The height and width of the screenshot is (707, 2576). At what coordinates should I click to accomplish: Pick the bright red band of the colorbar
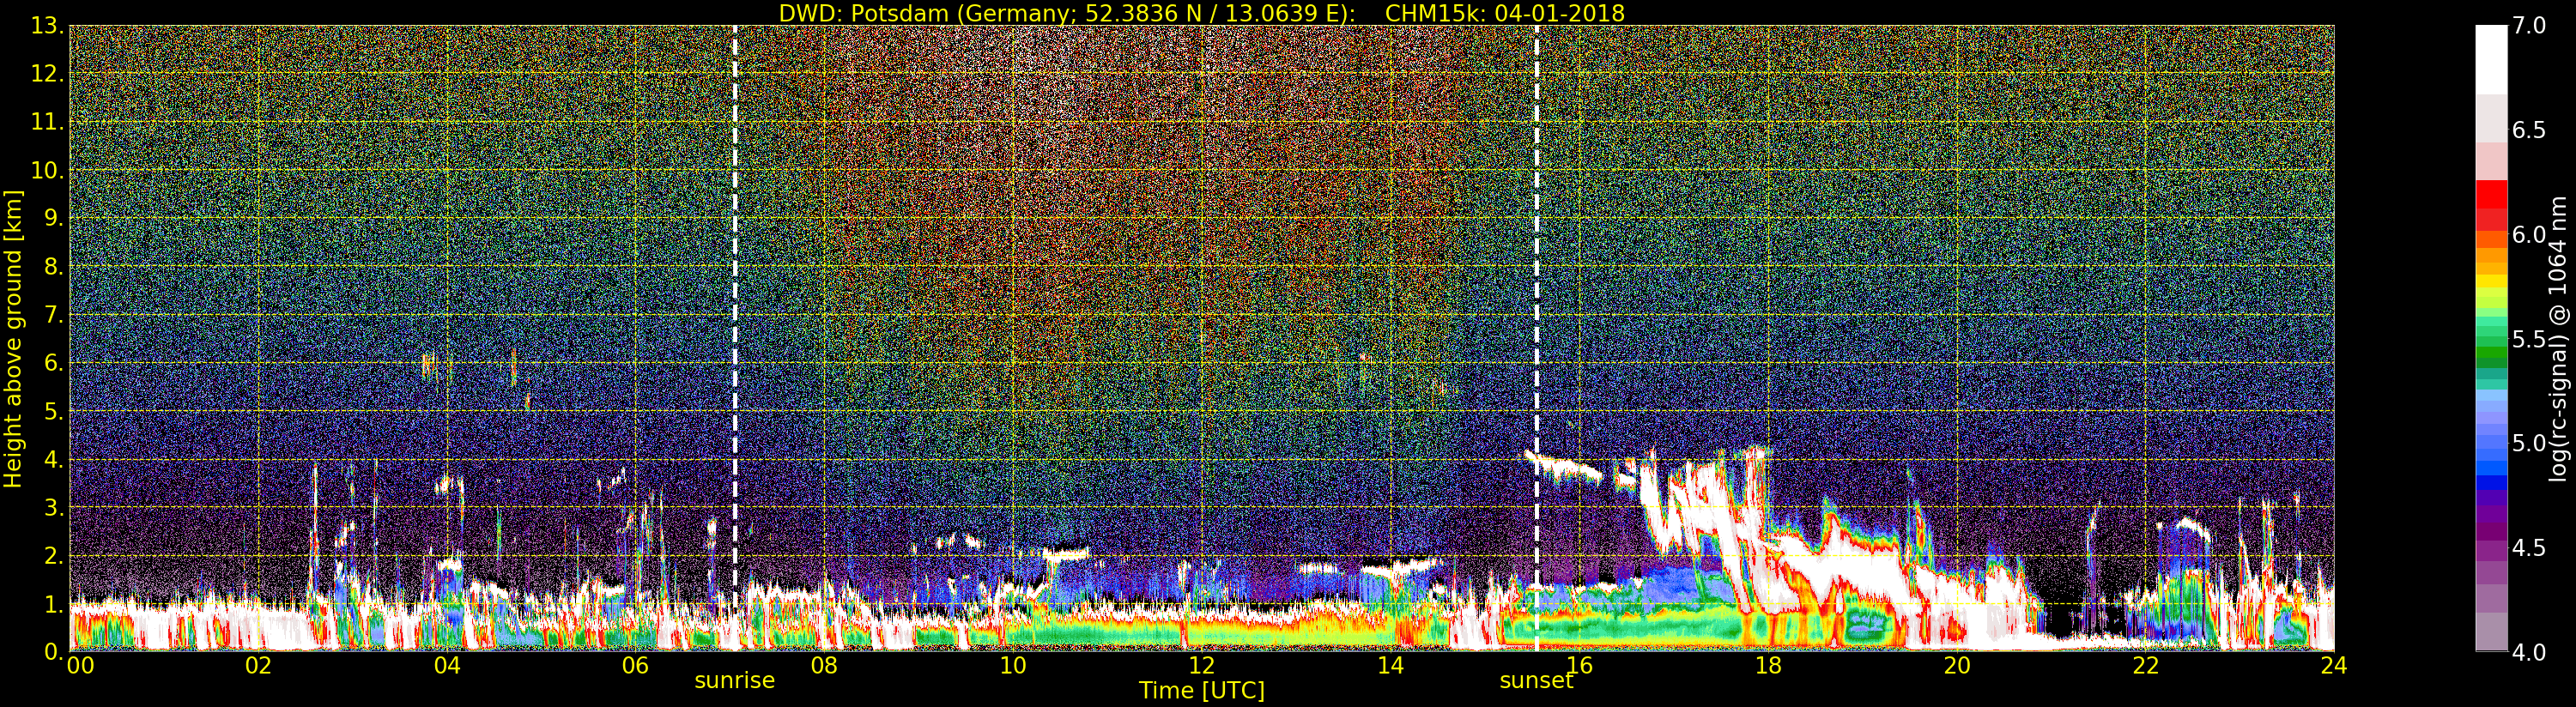tap(2491, 194)
